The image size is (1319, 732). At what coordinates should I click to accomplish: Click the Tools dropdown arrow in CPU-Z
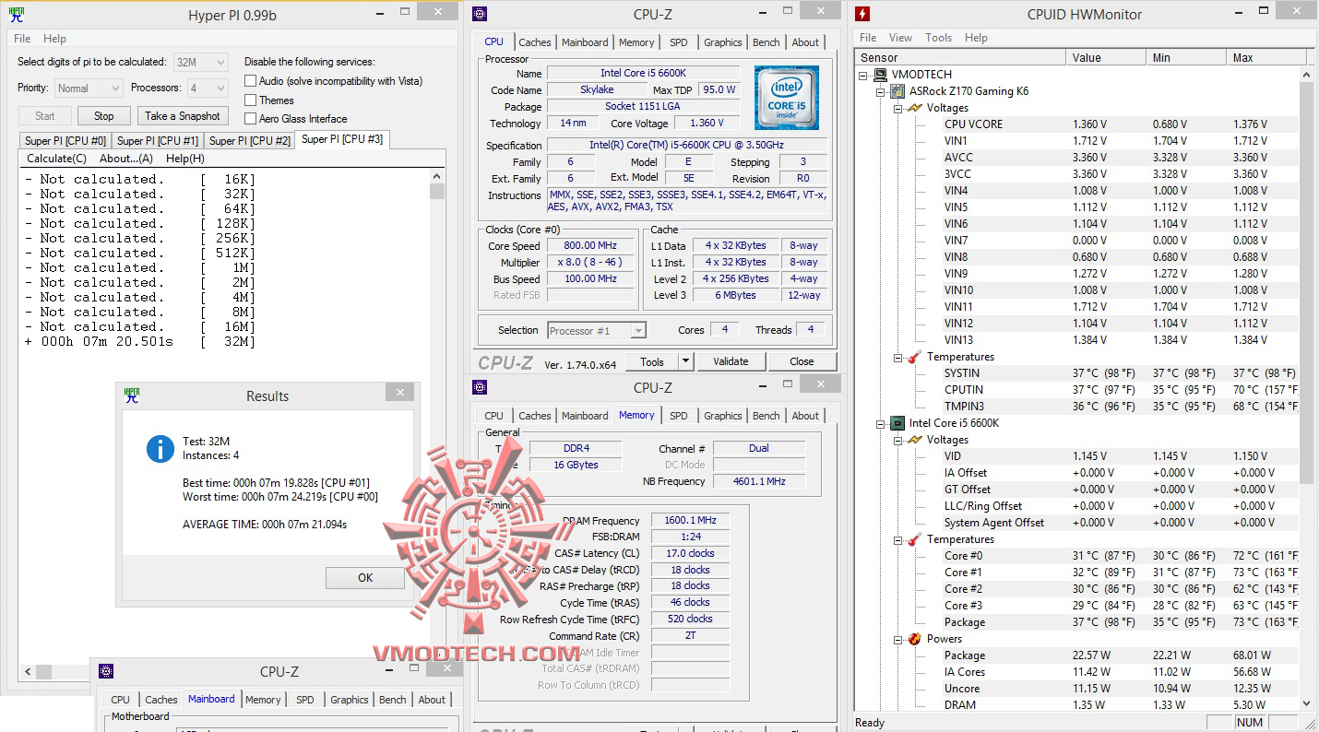coord(686,361)
